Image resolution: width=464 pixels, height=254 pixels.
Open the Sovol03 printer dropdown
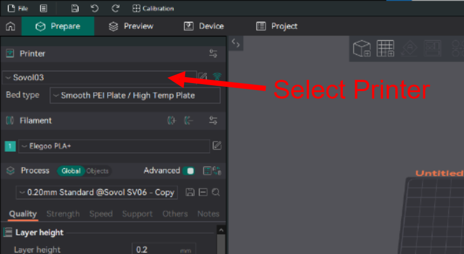point(99,77)
